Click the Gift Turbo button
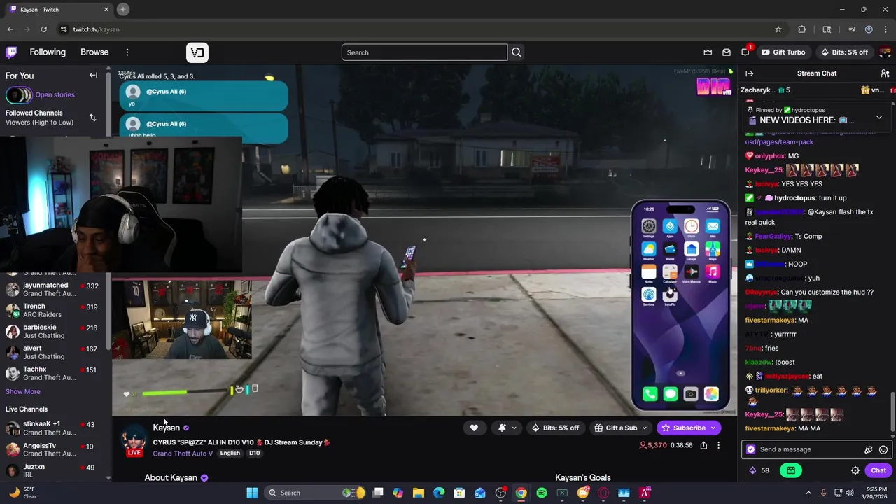The image size is (896, 504). point(783,52)
